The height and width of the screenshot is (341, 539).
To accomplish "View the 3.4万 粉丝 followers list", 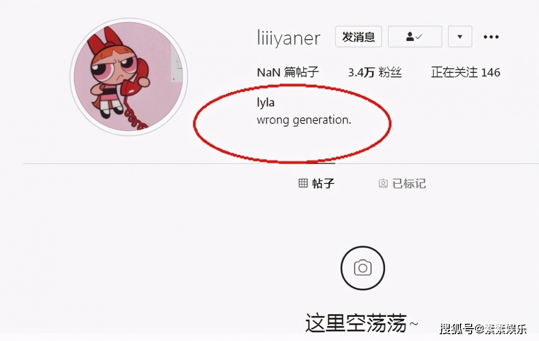I will tap(374, 72).
